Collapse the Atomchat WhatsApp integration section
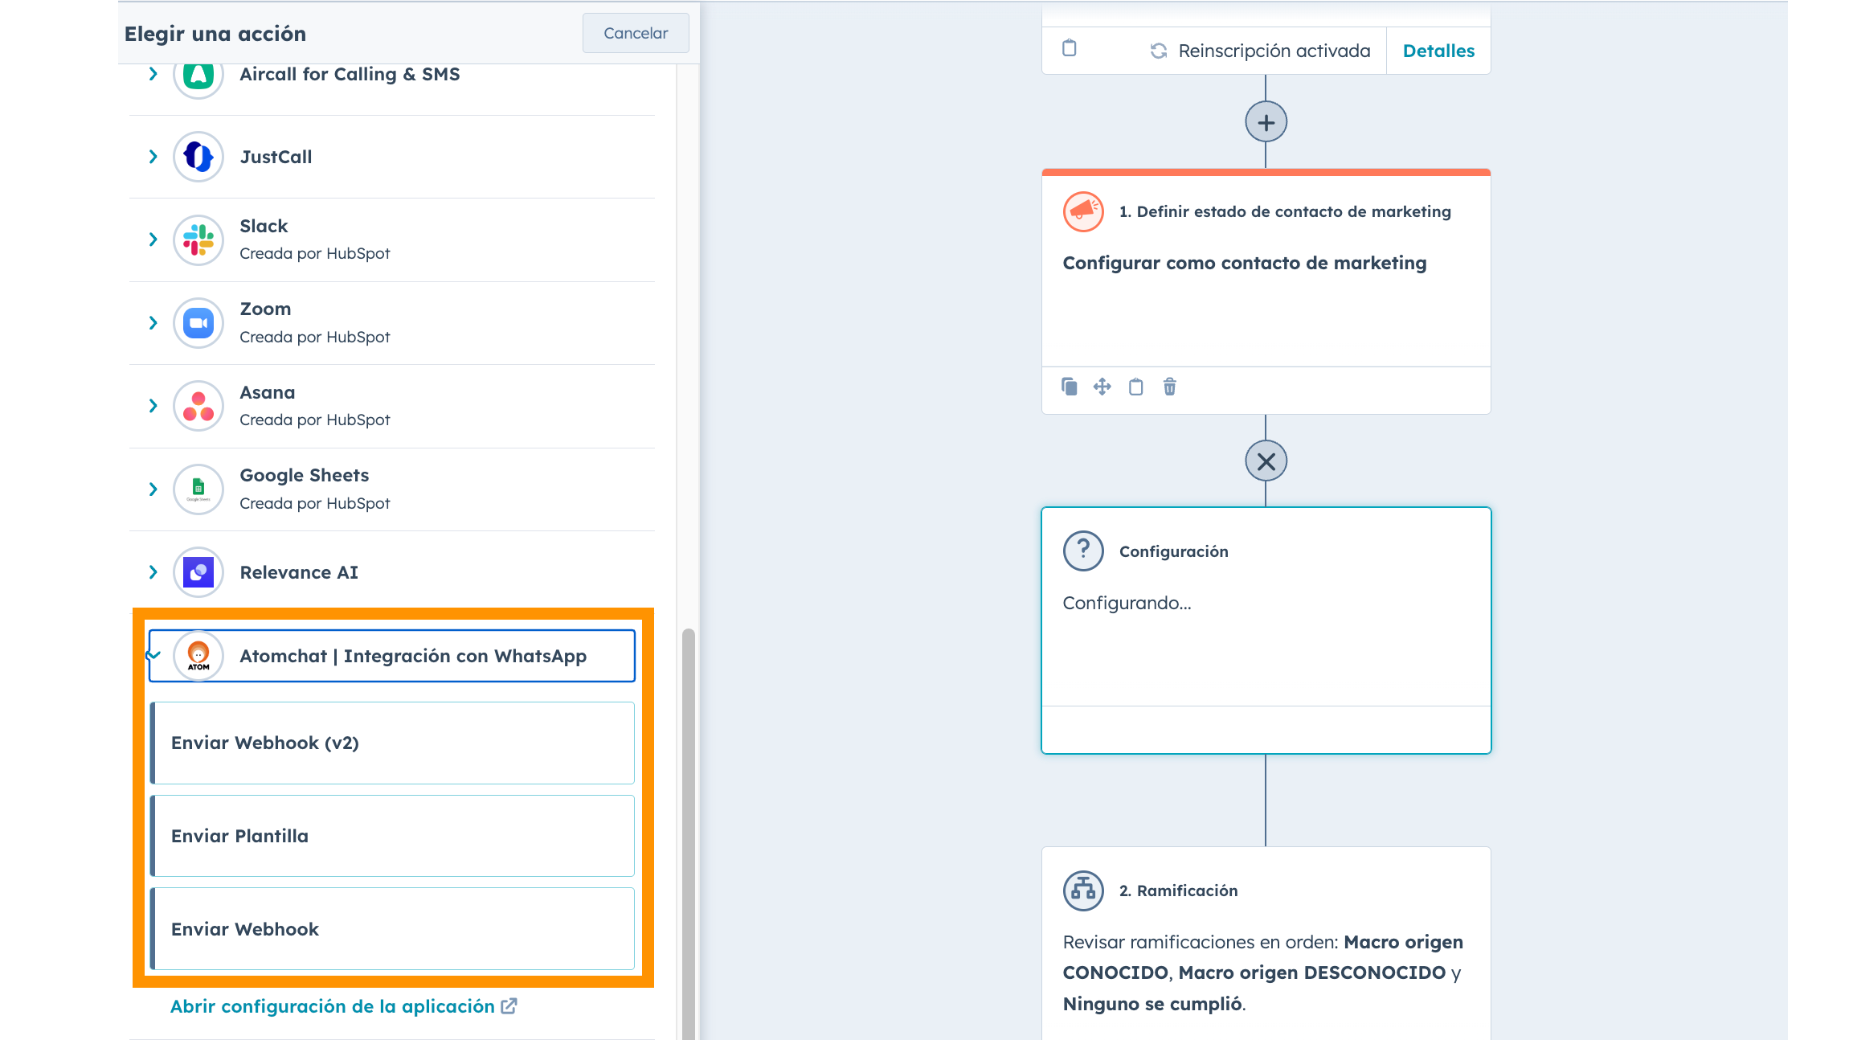 tap(153, 655)
